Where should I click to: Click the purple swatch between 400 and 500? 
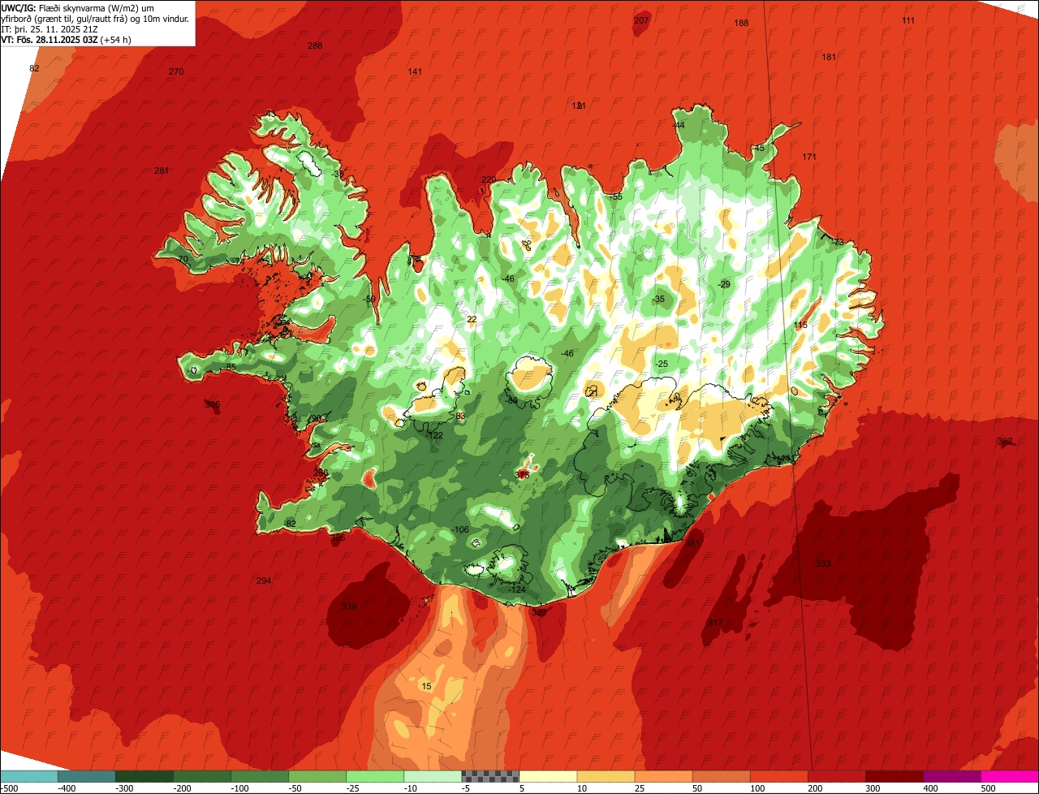point(951,776)
